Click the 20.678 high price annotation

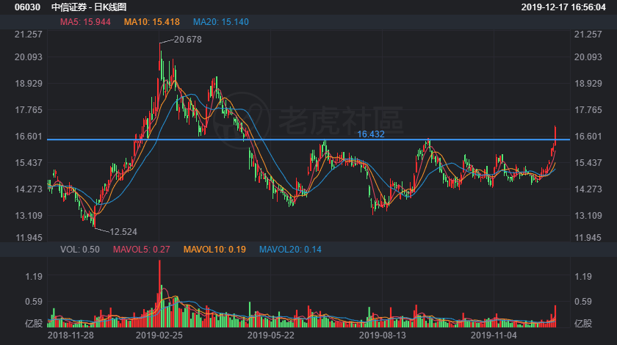tap(188, 40)
